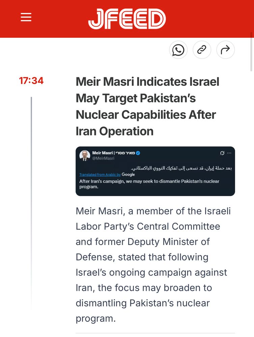Click Meir Masri's profile picture
The height and width of the screenshot is (337, 254).
[x=84, y=155]
